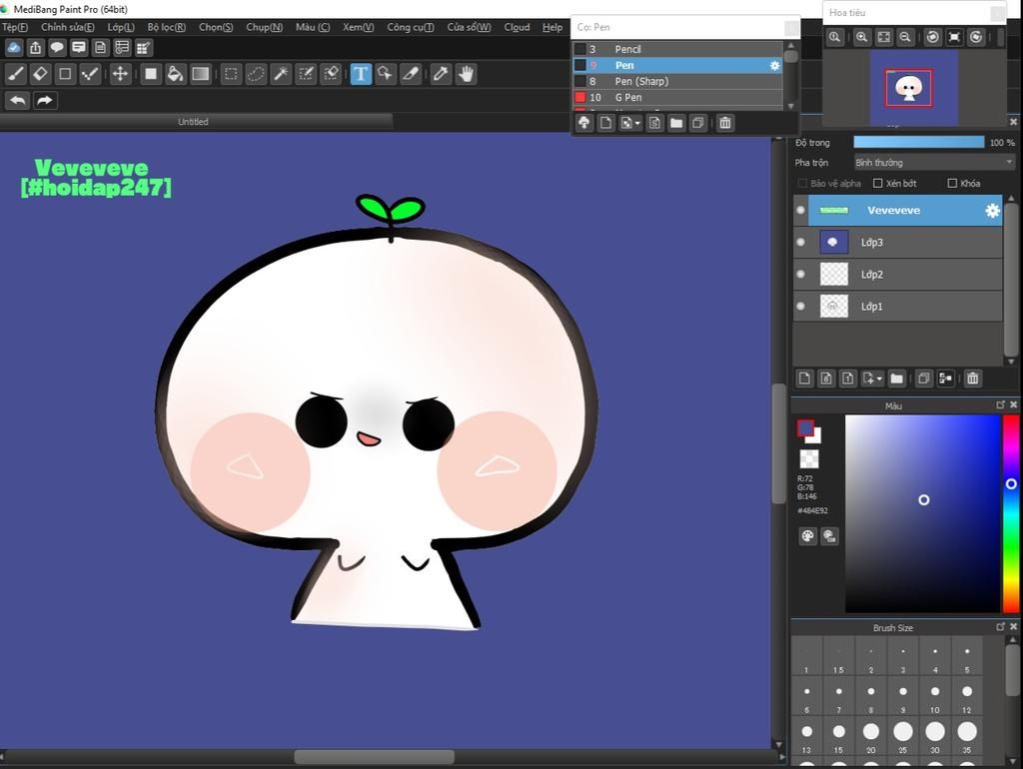Switch to the Untitled document tab
The width and height of the screenshot is (1023, 769).
coord(193,121)
